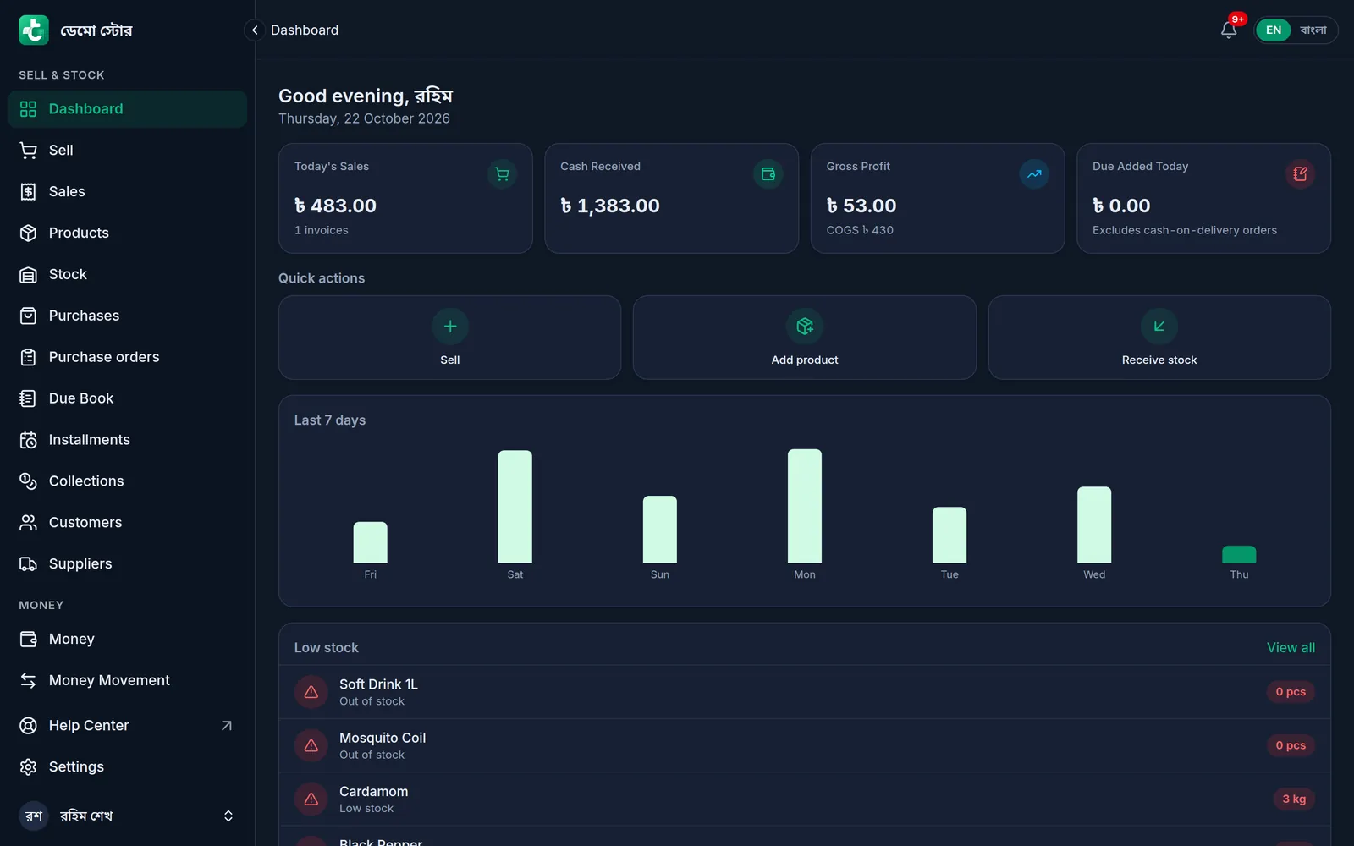This screenshot has width=1354, height=846.
Task: Click the Gross Profit trend icon
Action: point(1034,174)
